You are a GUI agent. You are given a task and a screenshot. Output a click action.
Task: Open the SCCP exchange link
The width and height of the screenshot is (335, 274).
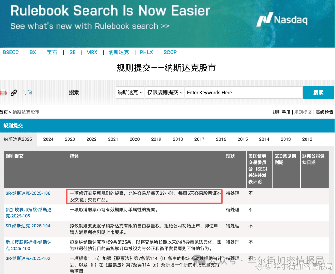click(170, 52)
